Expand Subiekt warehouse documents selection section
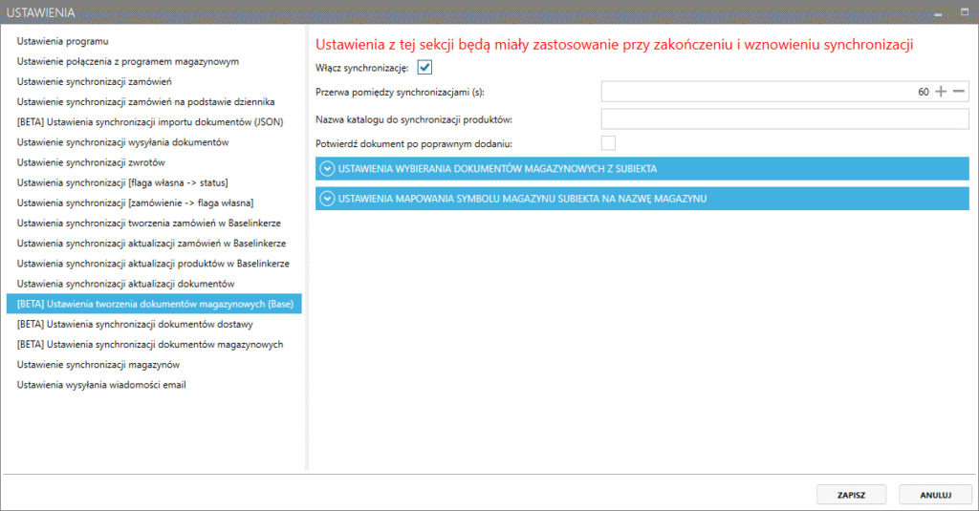 point(327,169)
